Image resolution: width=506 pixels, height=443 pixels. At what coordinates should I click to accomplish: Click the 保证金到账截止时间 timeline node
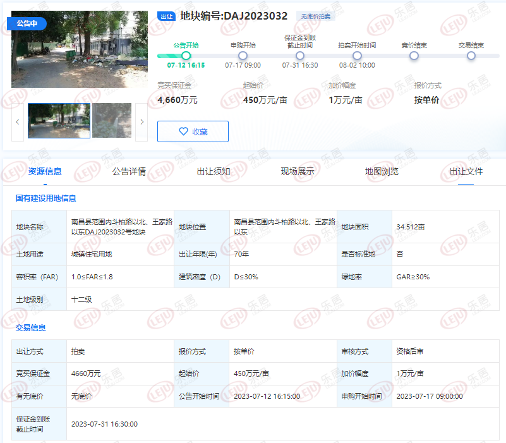coord(300,56)
